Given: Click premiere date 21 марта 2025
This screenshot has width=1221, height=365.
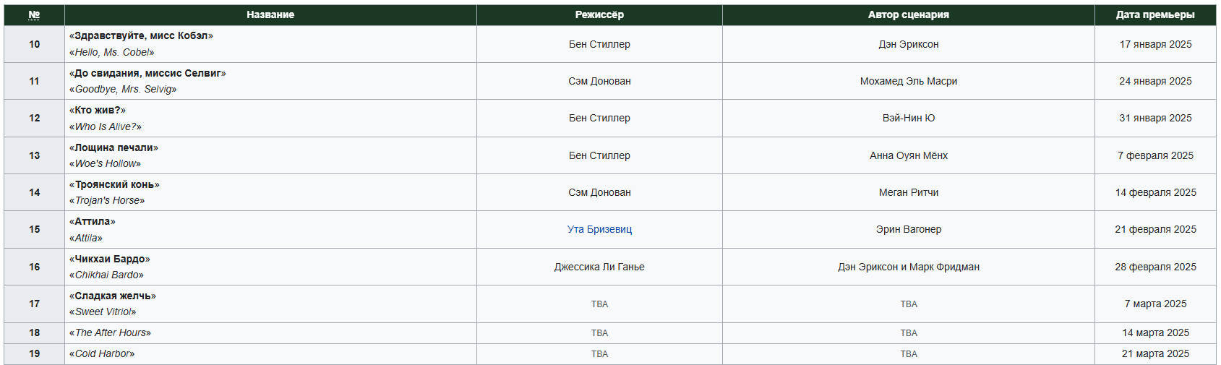Looking at the screenshot, I should pos(1155,353).
